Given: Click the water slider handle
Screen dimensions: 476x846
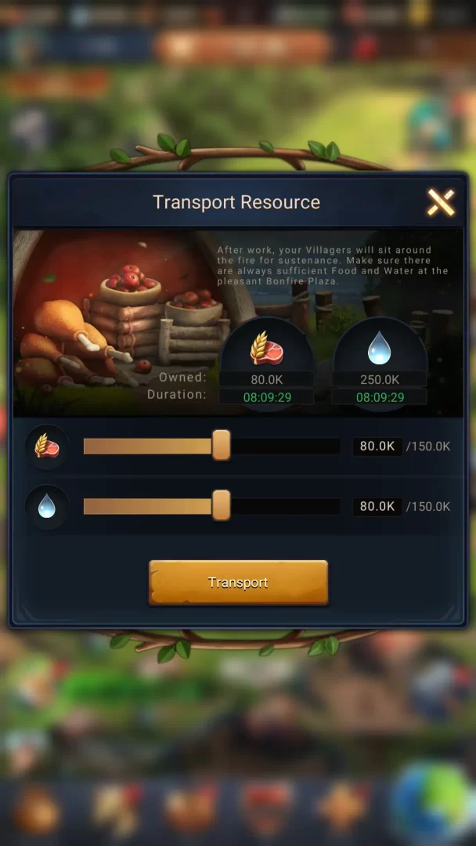Looking at the screenshot, I should click(221, 505).
